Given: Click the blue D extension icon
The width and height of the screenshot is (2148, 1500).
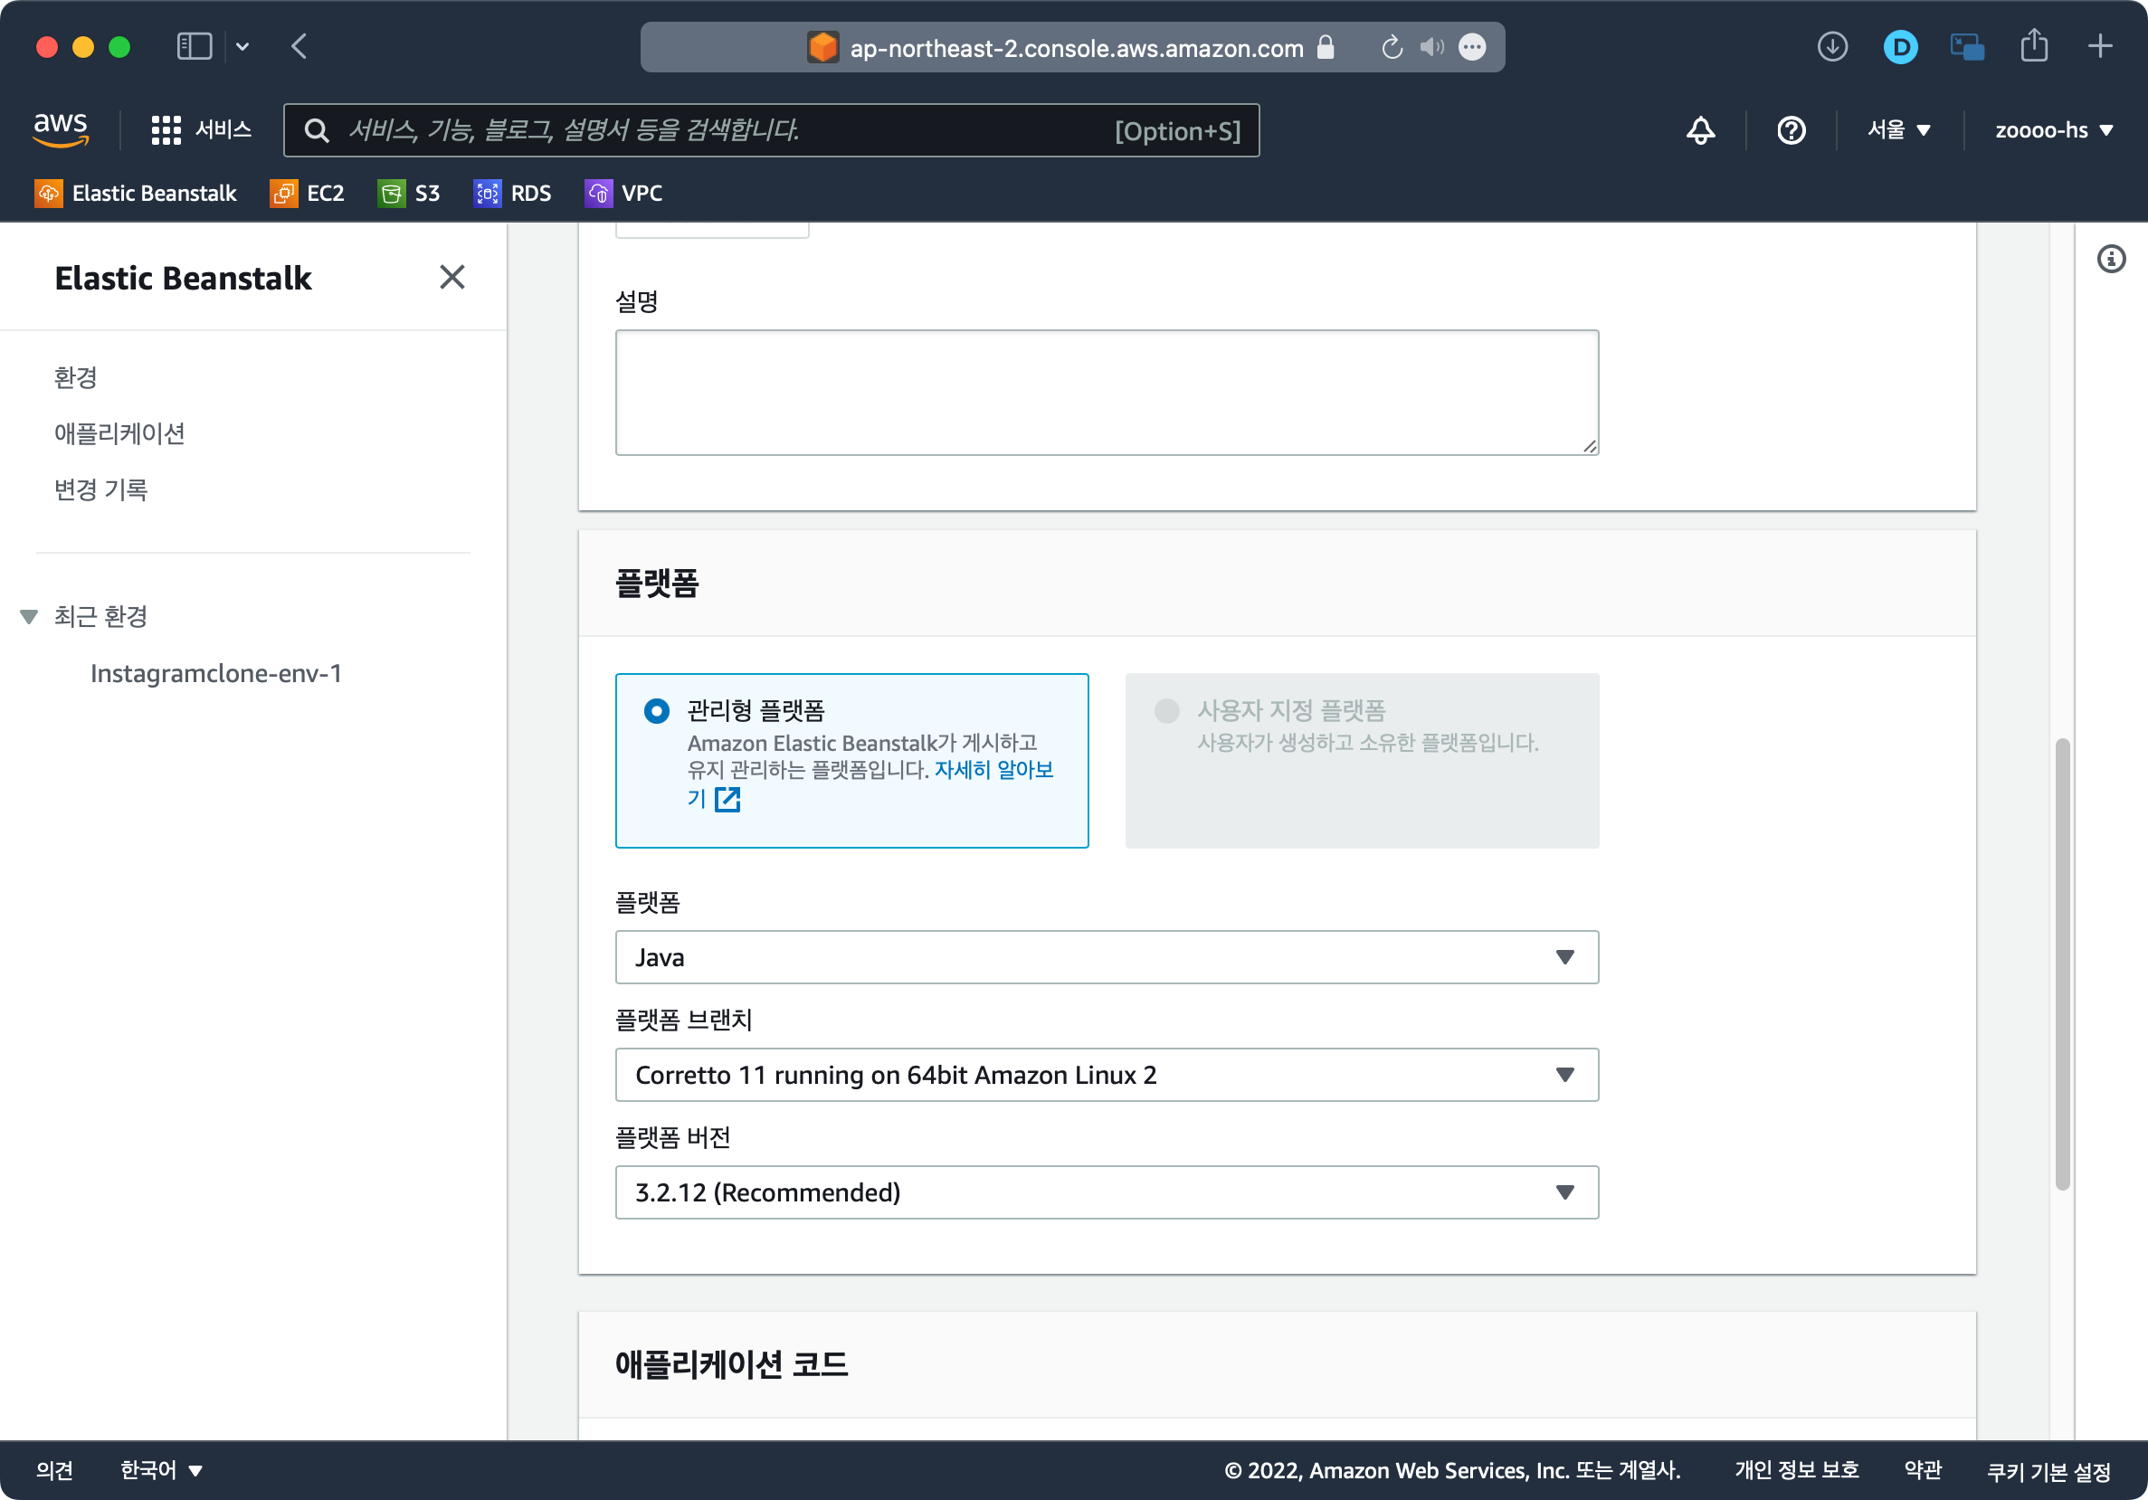Looking at the screenshot, I should click(1900, 47).
